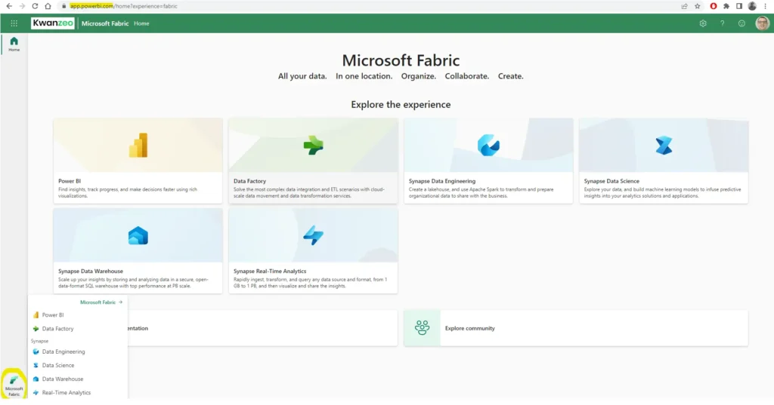Open the Power BI experience card
Screen dimensions: 774x405
point(138,160)
